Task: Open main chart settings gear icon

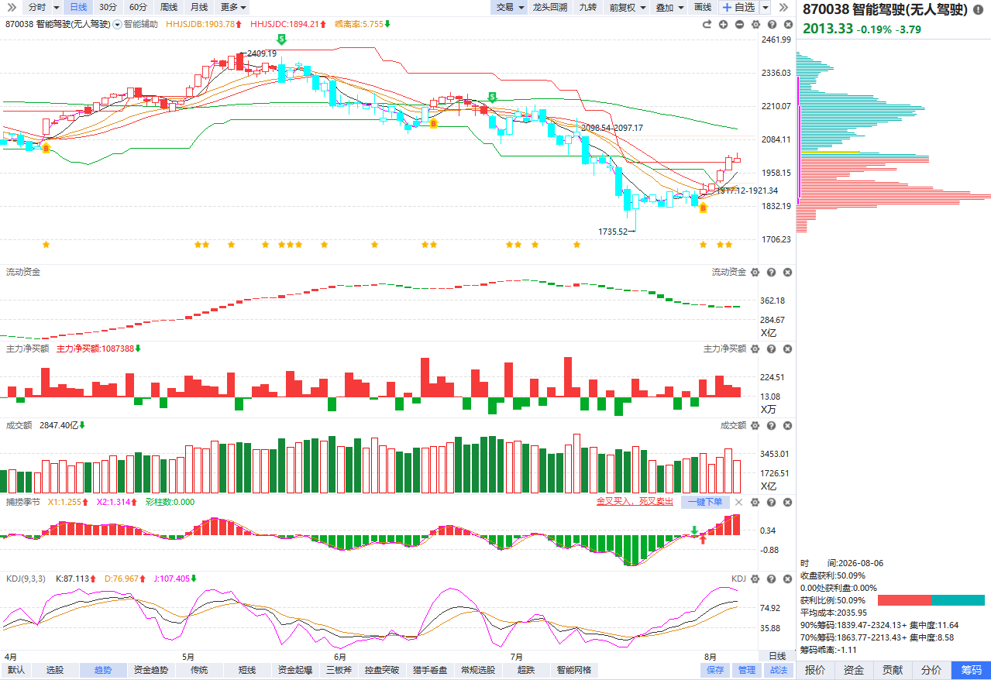Action: 755,24
